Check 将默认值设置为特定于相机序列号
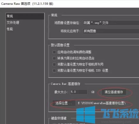The image size is (139, 124). click(54, 64)
